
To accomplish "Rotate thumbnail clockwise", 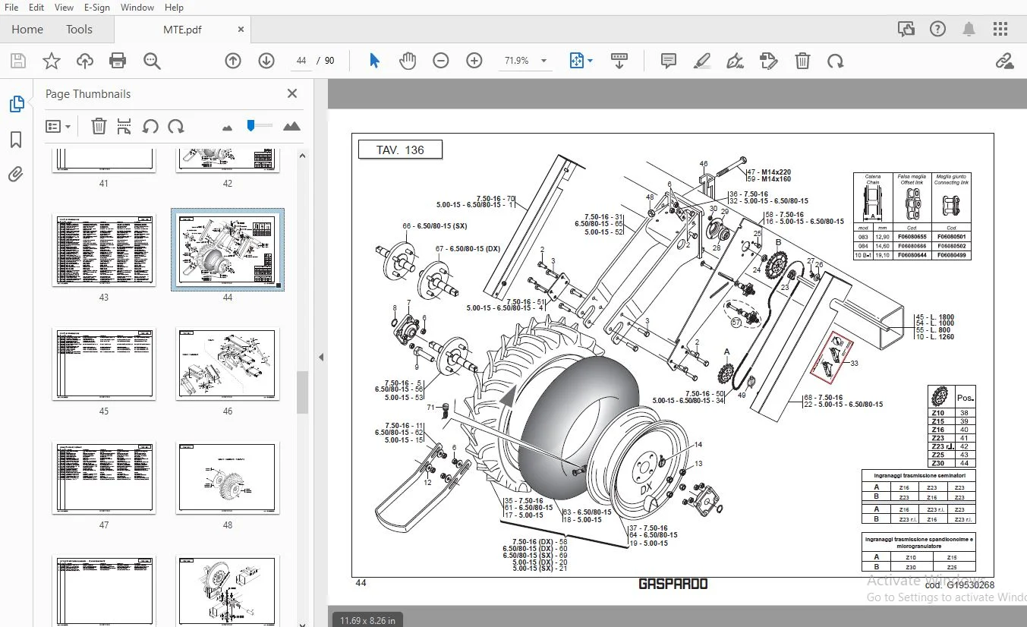I will pyautogui.click(x=176, y=126).
